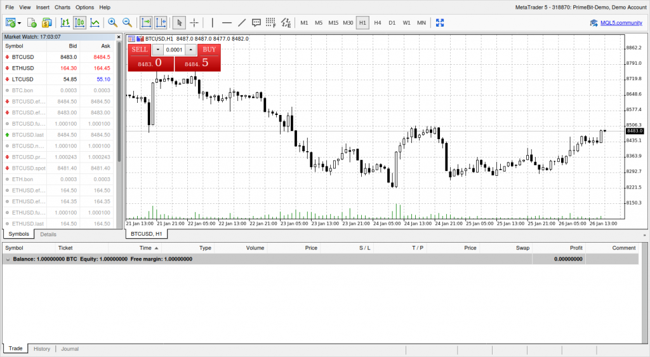Switch to the Journal tab
Screen dimensions: 650x357
click(70, 349)
